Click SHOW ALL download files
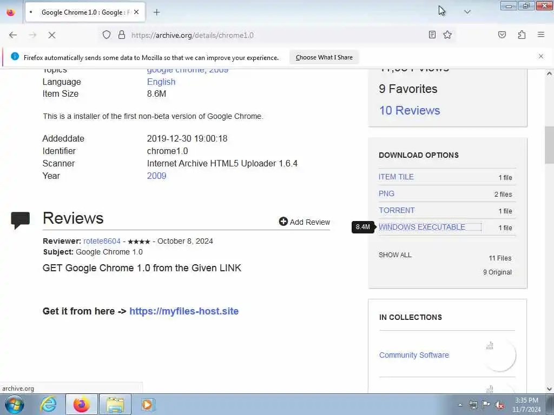 [x=394, y=255]
